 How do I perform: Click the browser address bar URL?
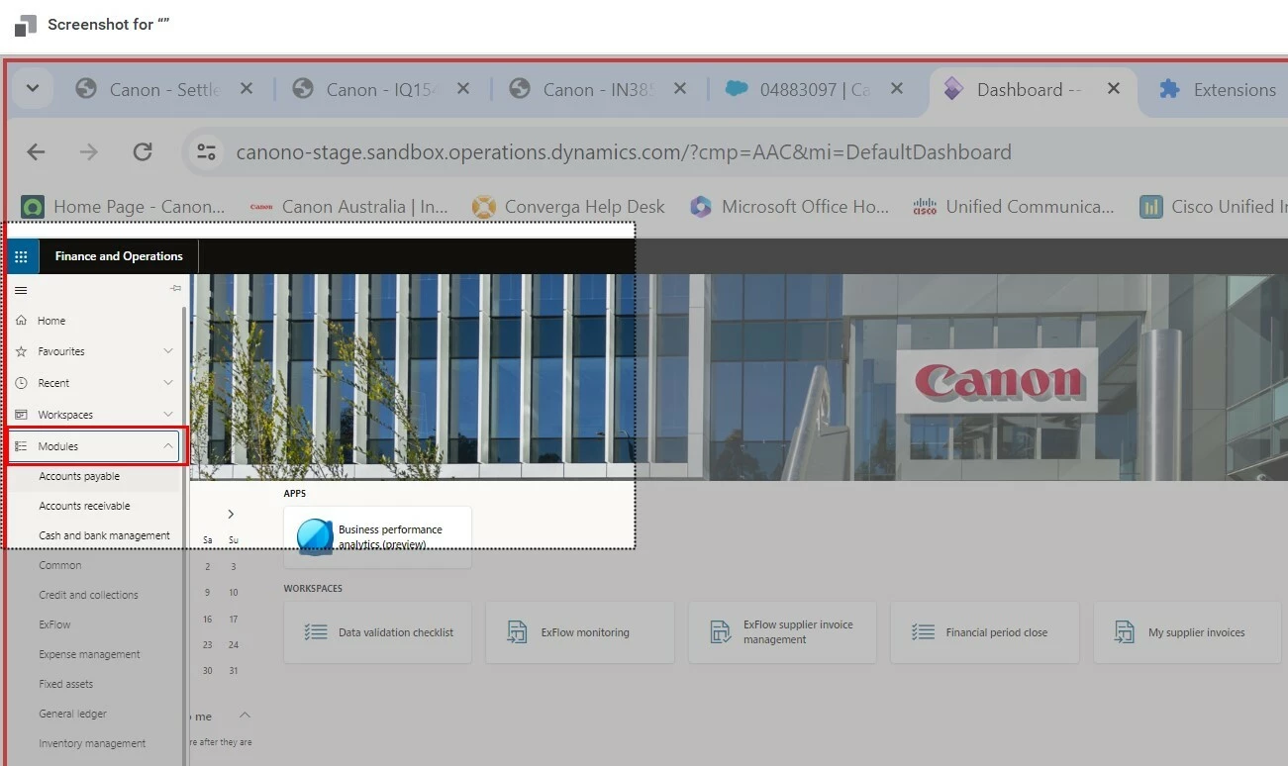click(624, 152)
